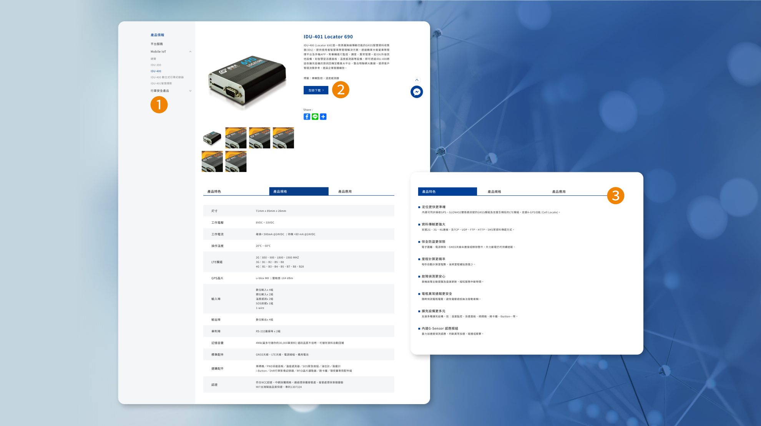
Task: Click the 標準配件 row label
Action: (217, 355)
